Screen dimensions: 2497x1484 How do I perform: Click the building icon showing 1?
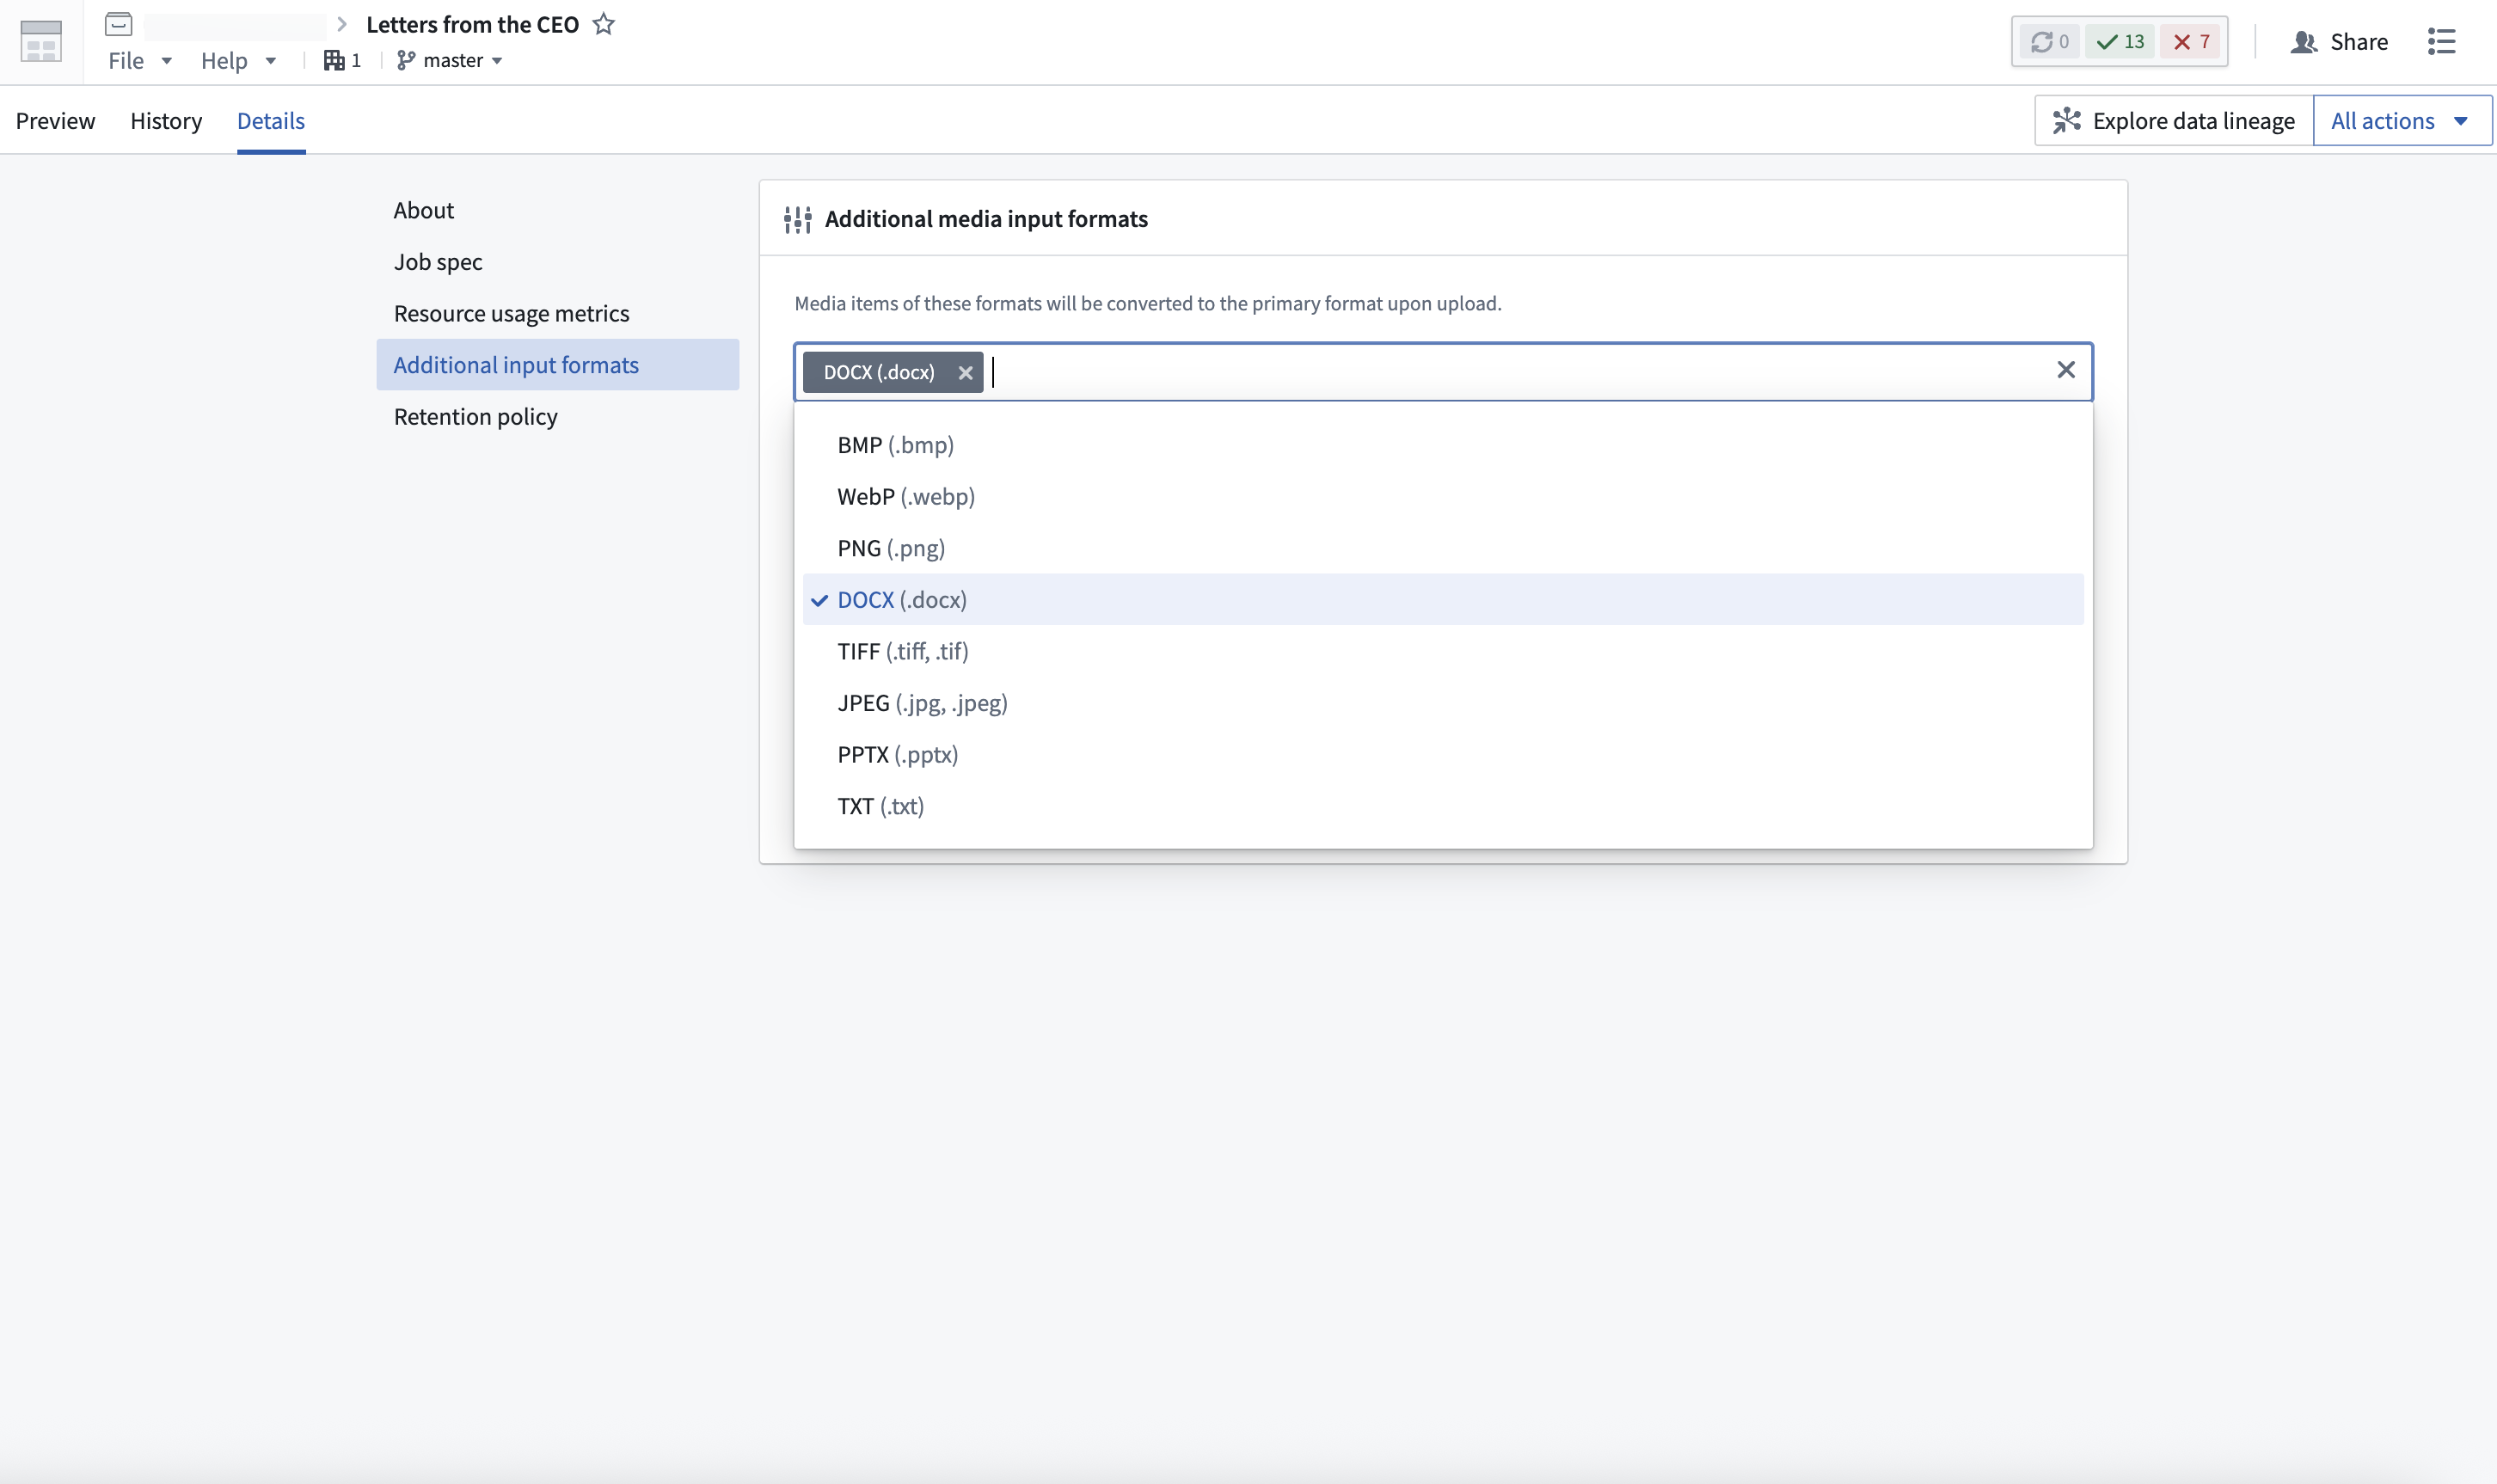tap(341, 60)
